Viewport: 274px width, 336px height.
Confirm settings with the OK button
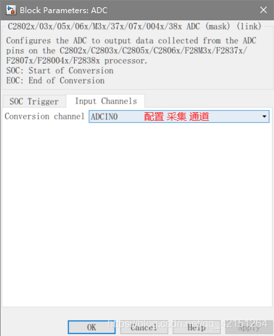pos(92,327)
